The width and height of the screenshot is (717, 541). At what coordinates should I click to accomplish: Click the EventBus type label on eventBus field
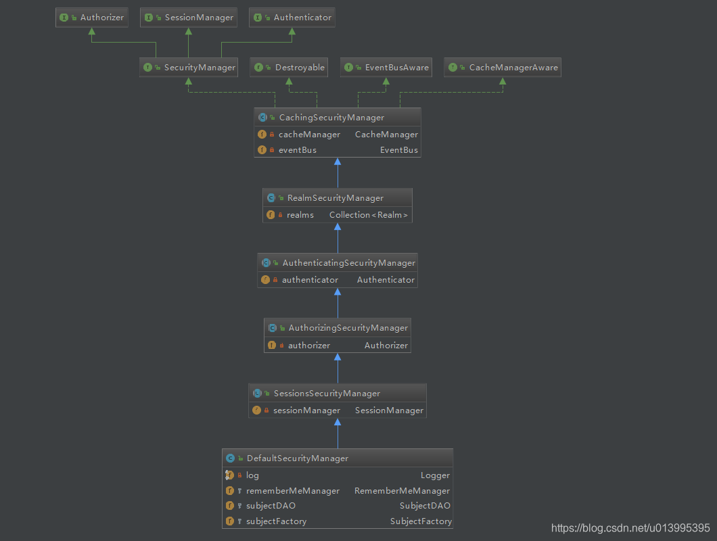coord(399,149)
